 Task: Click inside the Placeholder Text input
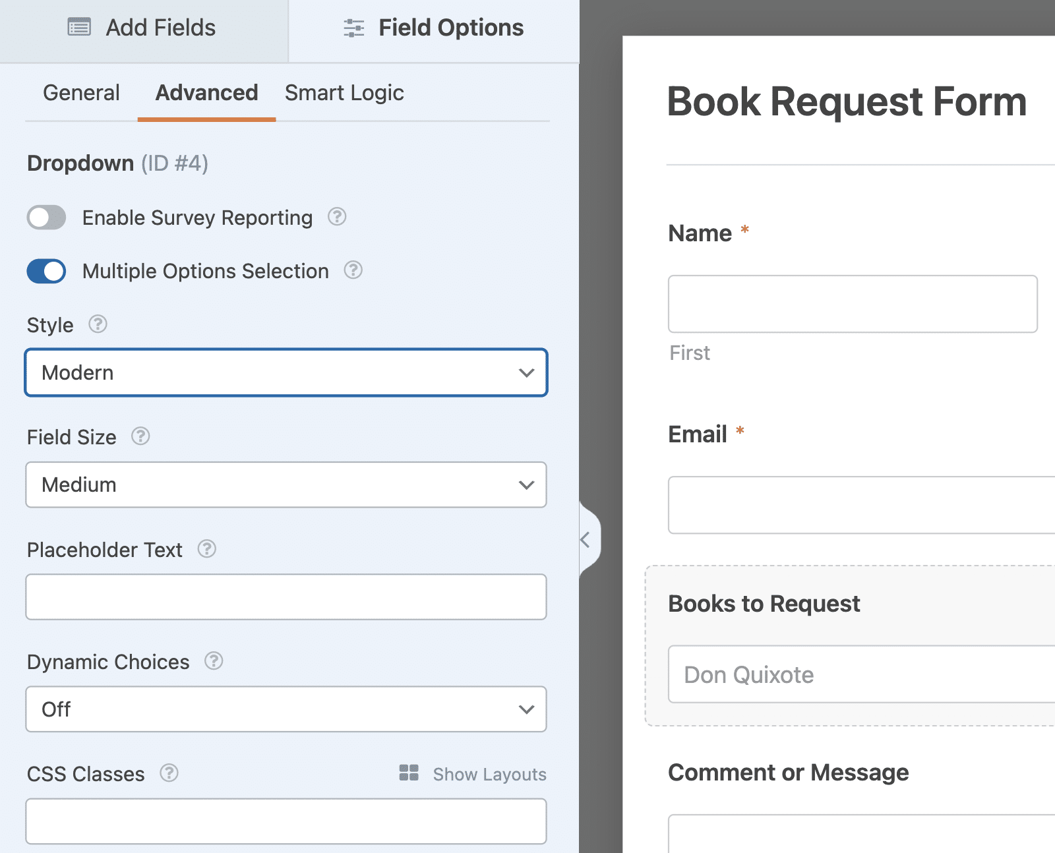click(x=286, y=597)
